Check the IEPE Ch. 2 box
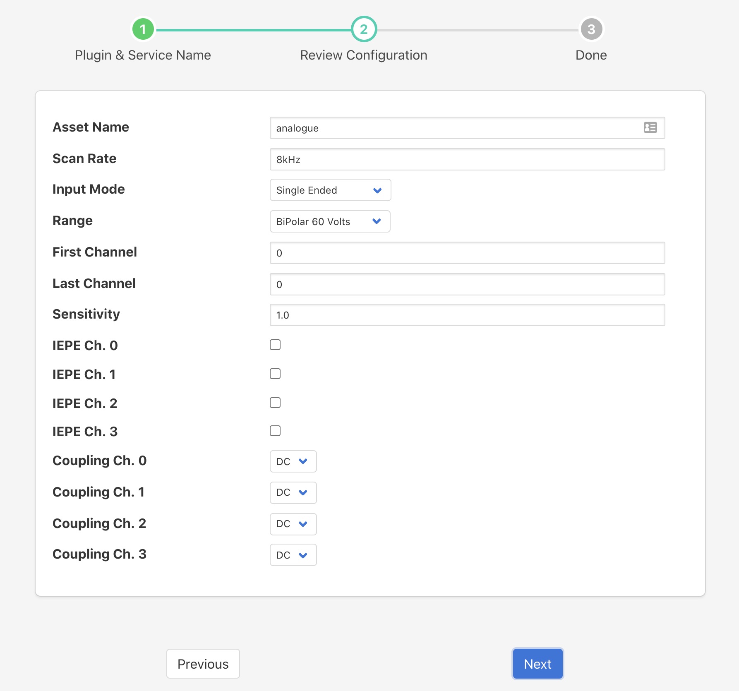The height and width of the screenshot is (691, 739). point(275,403)
